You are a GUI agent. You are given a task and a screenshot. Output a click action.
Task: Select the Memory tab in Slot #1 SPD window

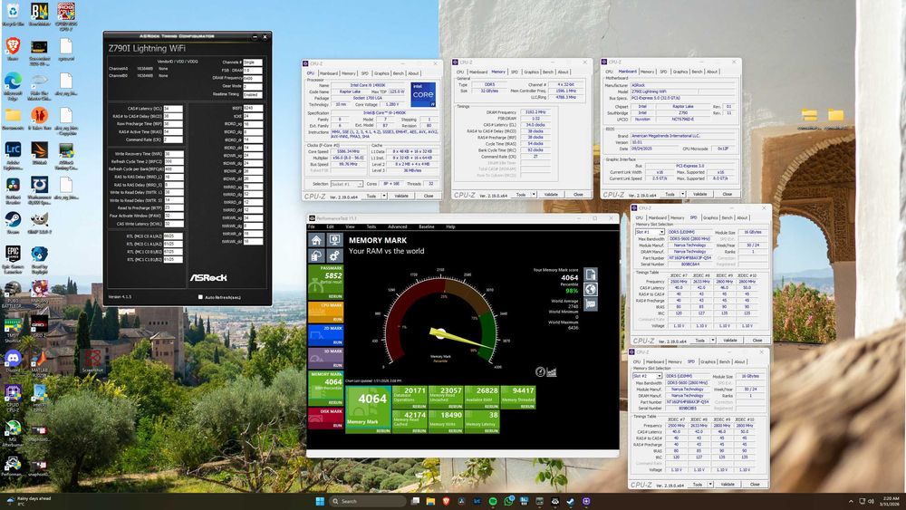click(677, 217)
